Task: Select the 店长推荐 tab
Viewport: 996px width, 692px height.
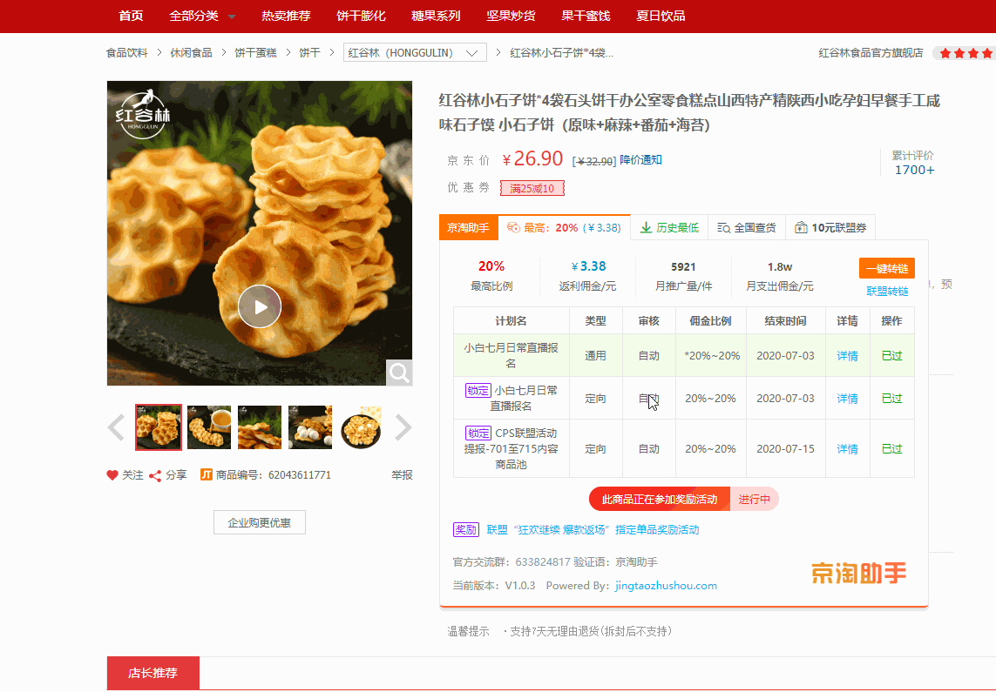Action: tap(153, 673)
